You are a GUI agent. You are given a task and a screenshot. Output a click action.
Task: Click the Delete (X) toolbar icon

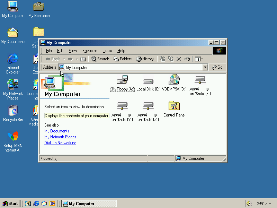point(179,59)
